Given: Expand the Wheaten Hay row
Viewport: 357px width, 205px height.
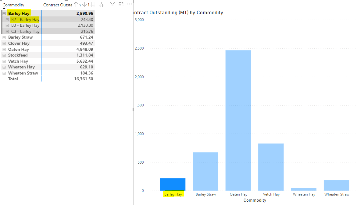Looking at the screenshot, I should (4, 67).
